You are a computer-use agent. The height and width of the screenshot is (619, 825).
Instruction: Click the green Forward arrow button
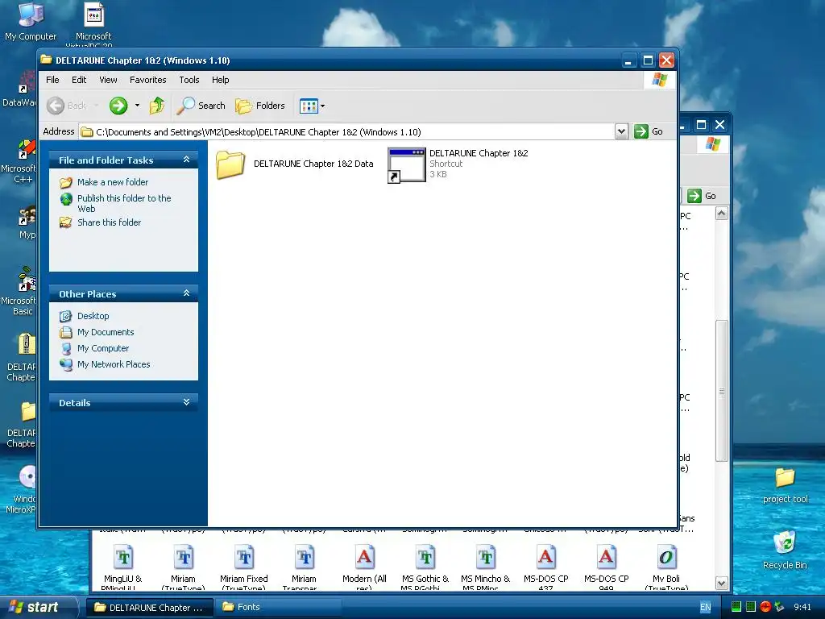coord(118,106)
